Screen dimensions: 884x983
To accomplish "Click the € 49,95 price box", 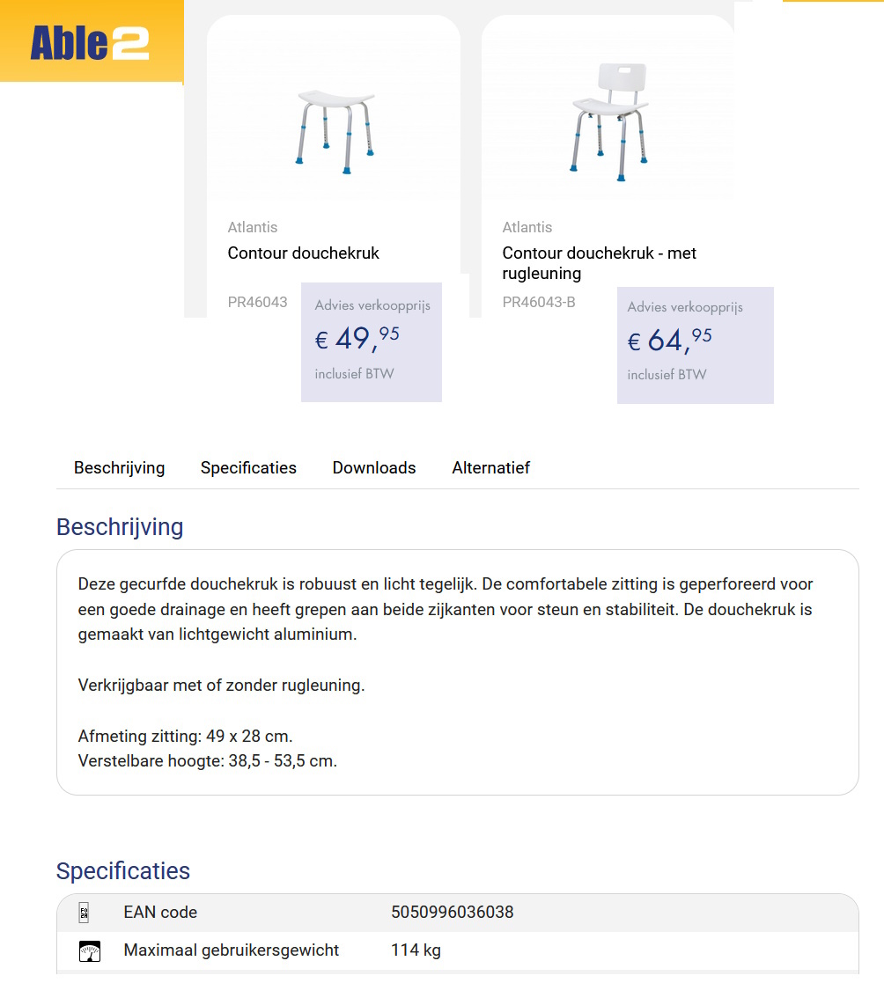I will pyautogui.click(x=371, y=342).
